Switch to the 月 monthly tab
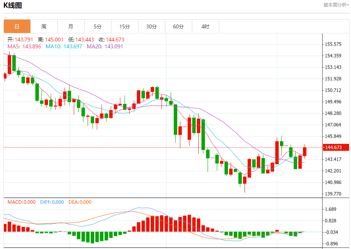This screenshot has width=351, height=249. pyautogui.click(x=71, y=26)
